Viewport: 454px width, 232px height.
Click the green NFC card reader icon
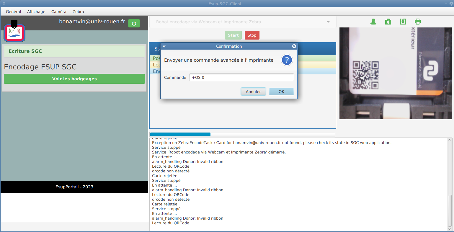click(403, 22)
